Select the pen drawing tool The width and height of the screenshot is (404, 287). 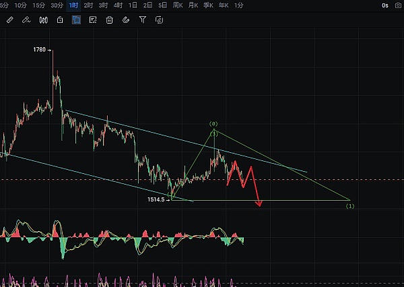(x=26, y=20)
